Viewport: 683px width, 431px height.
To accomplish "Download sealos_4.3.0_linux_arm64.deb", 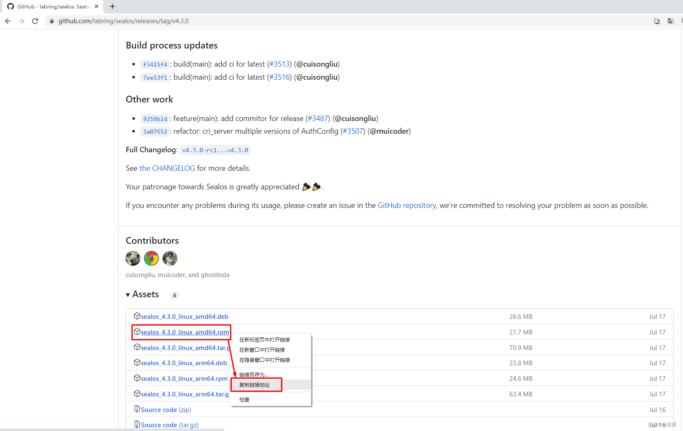I will click(x=184, y=363).
